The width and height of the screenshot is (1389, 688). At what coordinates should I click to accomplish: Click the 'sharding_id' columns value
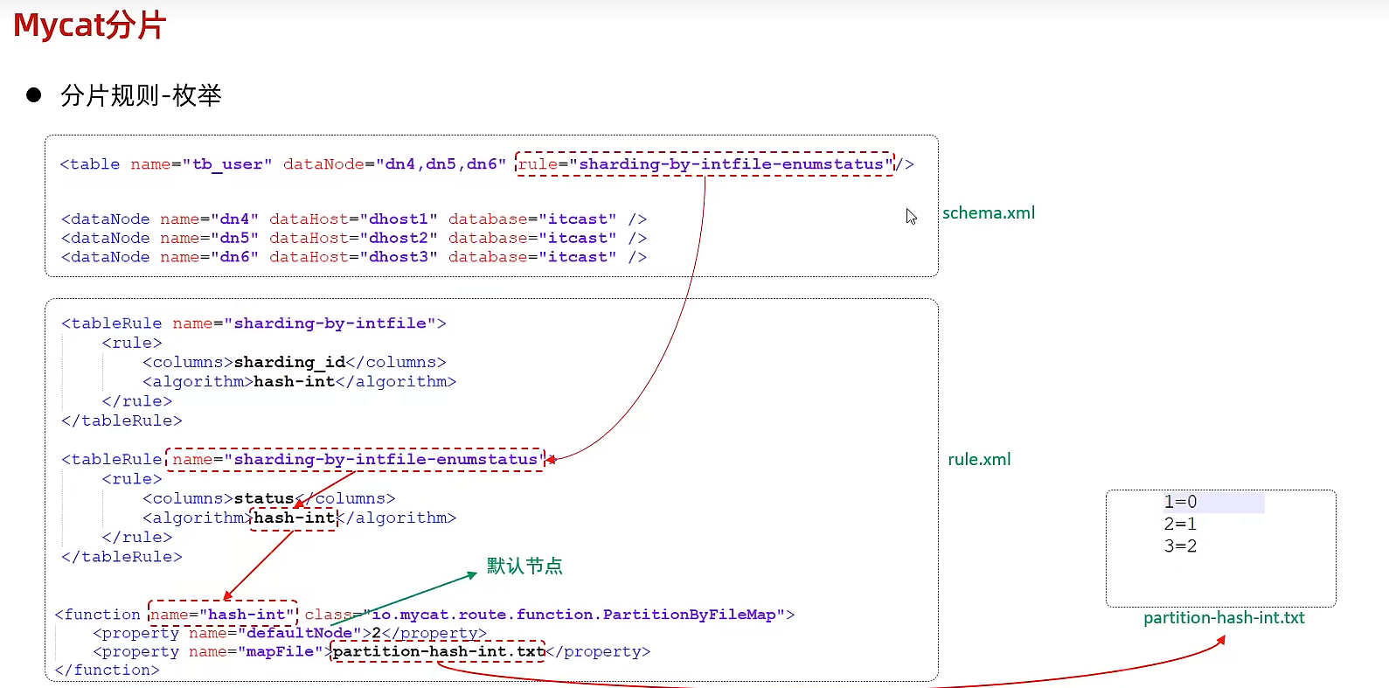[x=289, y=362]
